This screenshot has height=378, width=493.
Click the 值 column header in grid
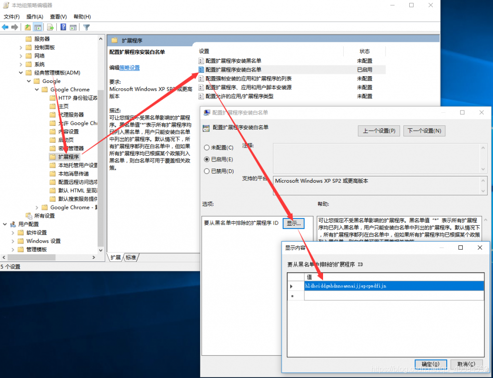click(x=394, y=277)
